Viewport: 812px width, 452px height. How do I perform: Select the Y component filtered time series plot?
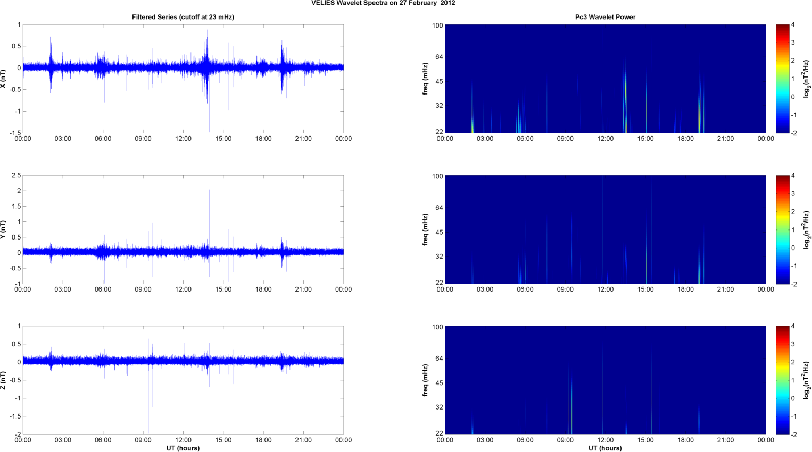[x=183, y=229]
